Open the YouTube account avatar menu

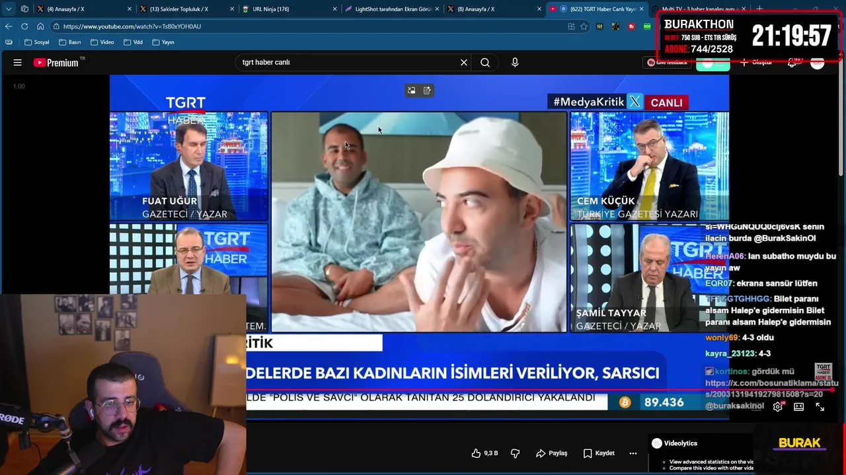818,63
